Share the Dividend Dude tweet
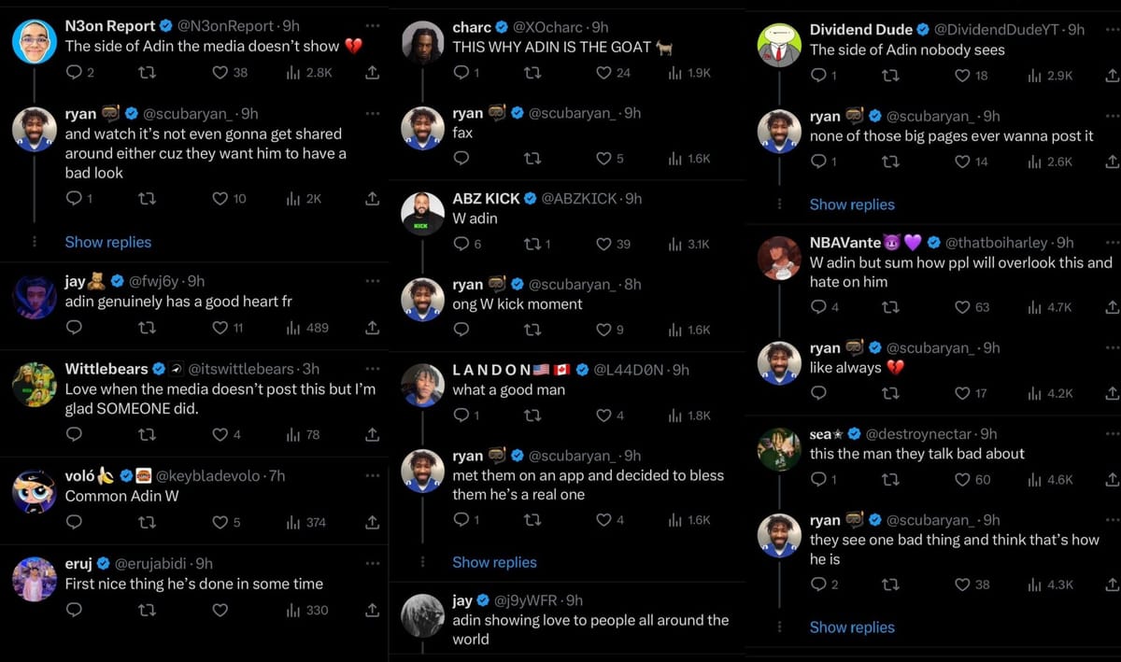1121x662 pixels. 1112,76
